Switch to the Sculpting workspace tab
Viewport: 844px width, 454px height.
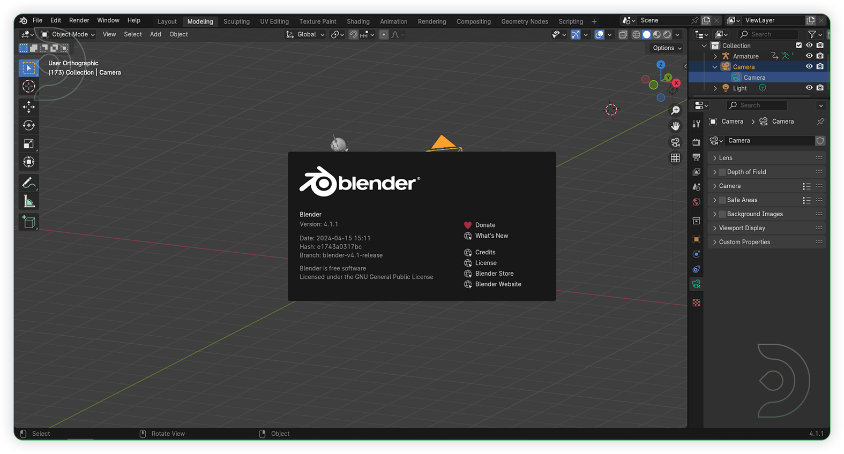[x=236, y=21]
